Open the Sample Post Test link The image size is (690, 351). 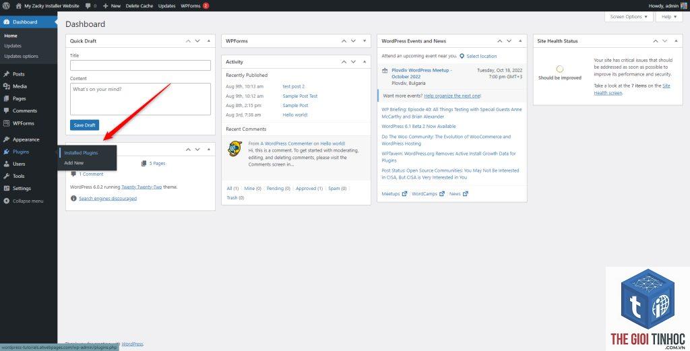click(300, 96)
